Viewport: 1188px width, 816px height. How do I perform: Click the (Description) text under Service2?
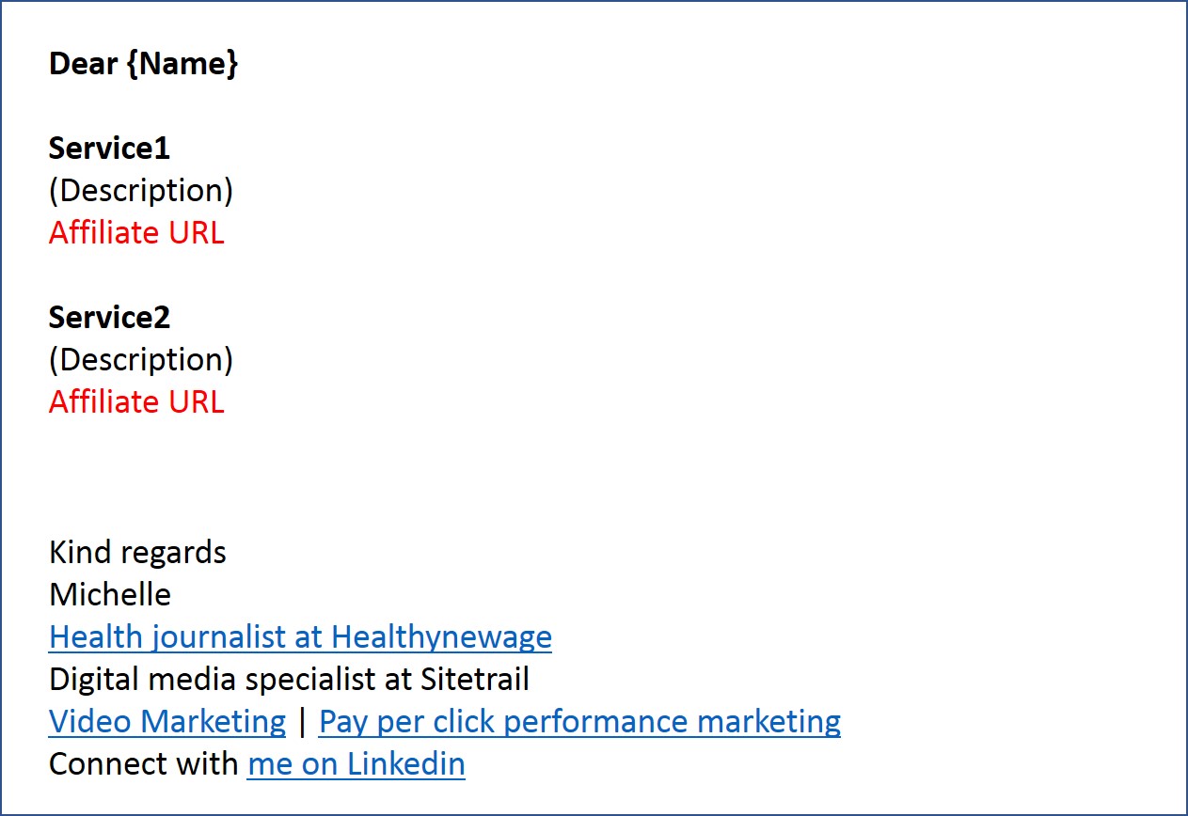[x=141, y=360]
